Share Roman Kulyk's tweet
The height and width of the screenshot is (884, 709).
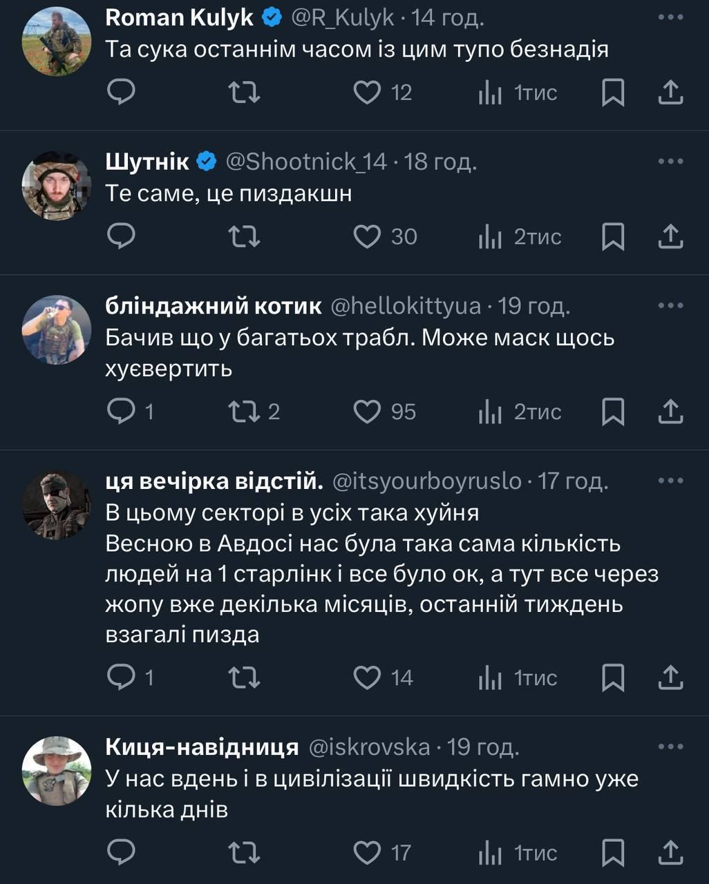(670, 93)
